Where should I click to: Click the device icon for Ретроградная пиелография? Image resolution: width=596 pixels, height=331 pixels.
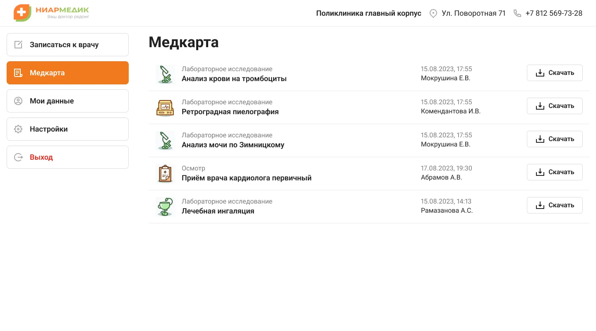click(165, 108)
